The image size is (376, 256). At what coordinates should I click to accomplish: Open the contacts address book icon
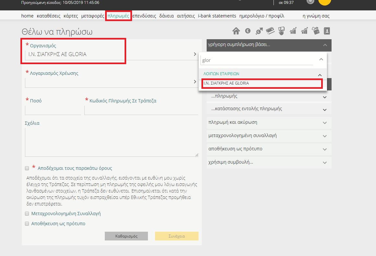pos(326,31)
